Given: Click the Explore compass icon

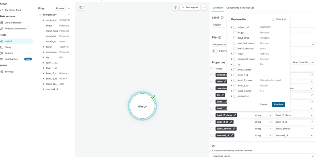Looking at the screenshot, I should point(2,53).
